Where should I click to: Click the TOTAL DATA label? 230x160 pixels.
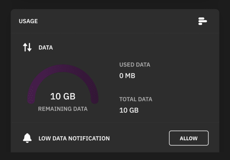(136, 99)
